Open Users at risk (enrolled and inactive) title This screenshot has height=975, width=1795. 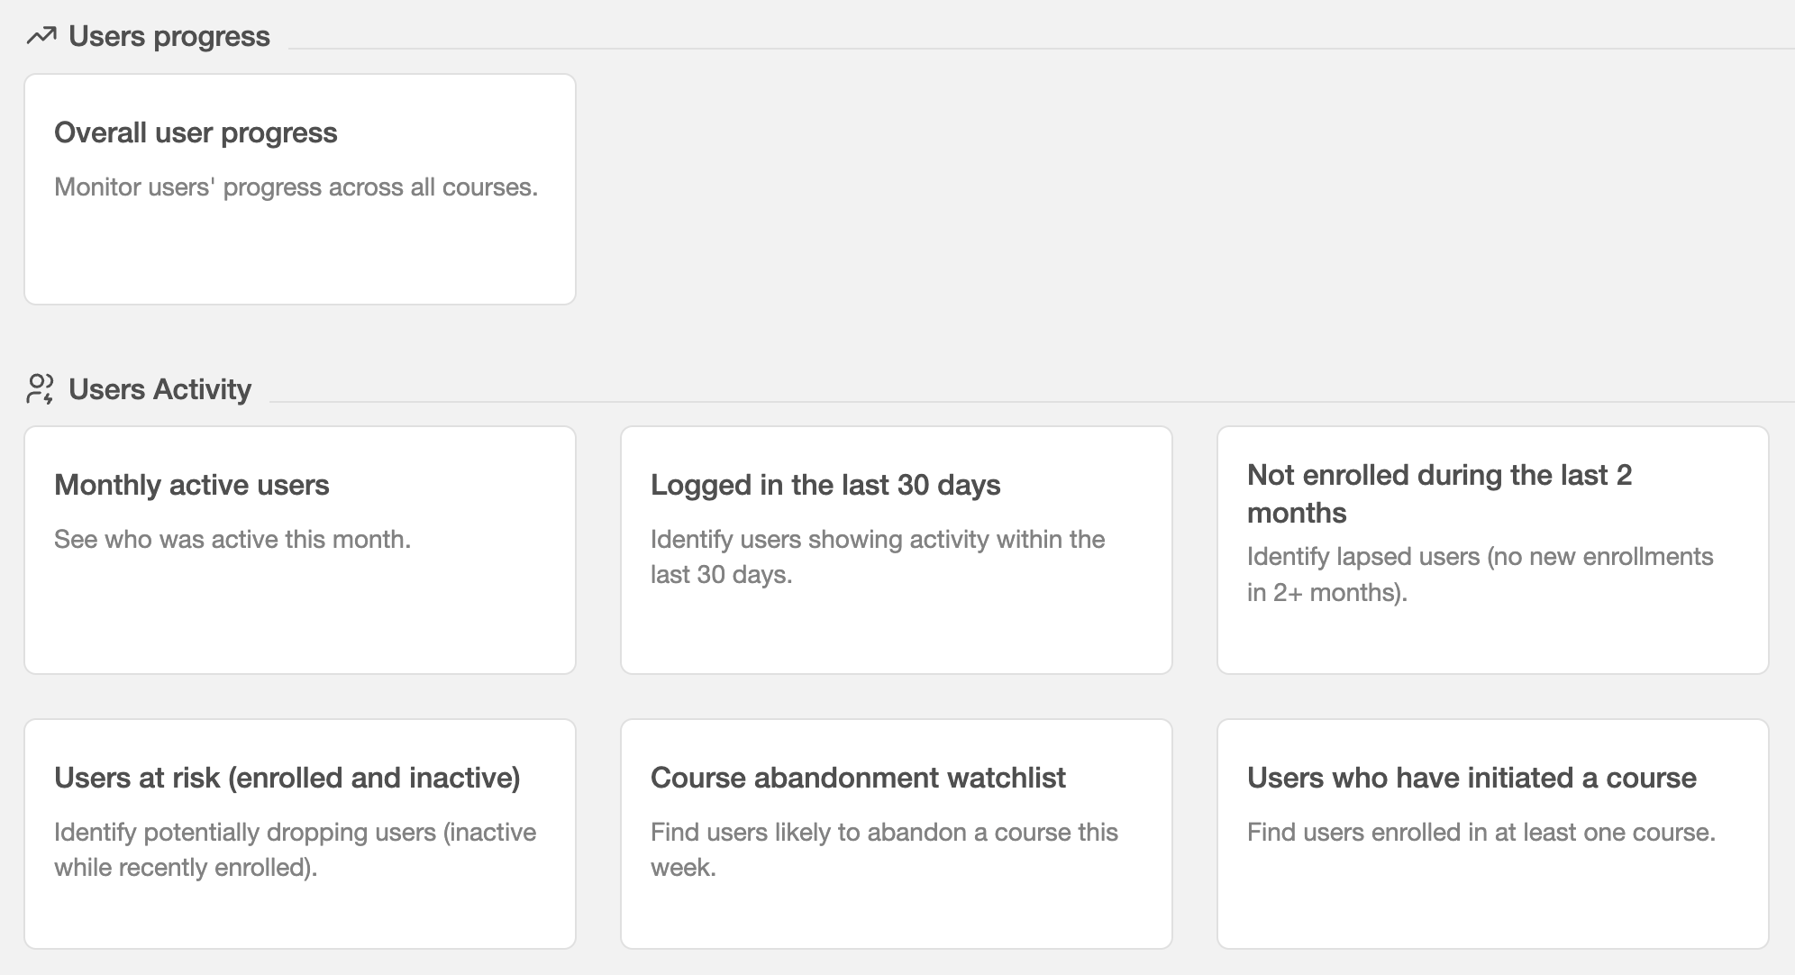287,778
